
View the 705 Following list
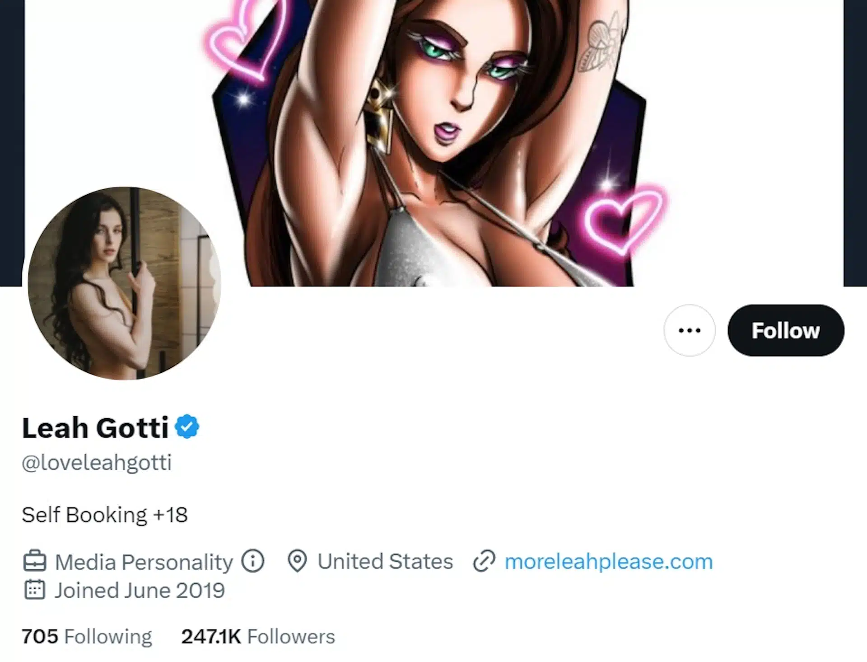pos(87,636)
